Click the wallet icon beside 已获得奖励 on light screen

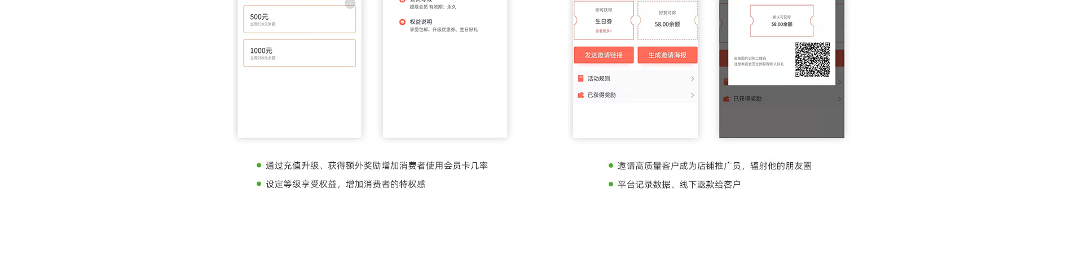[x=580, y=95]
